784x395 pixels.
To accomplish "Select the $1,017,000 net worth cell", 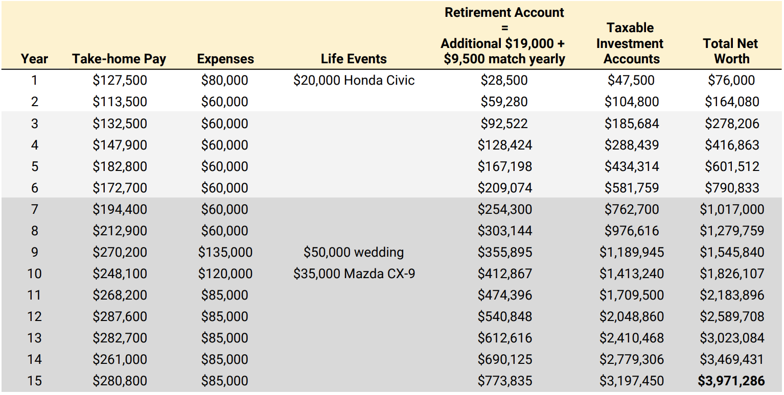I will pos(731,209).
